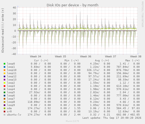Image resolution: width=145 pixels, height=124 pixels.
Task: Click the orange loop10 legend swatch
Action: pos(5,70)
